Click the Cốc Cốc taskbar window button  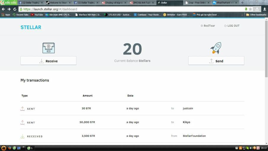30,148
